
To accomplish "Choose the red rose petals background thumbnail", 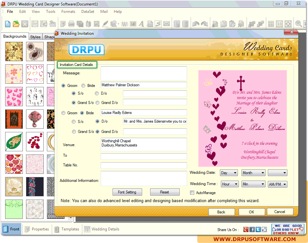I will click(35, 141).
